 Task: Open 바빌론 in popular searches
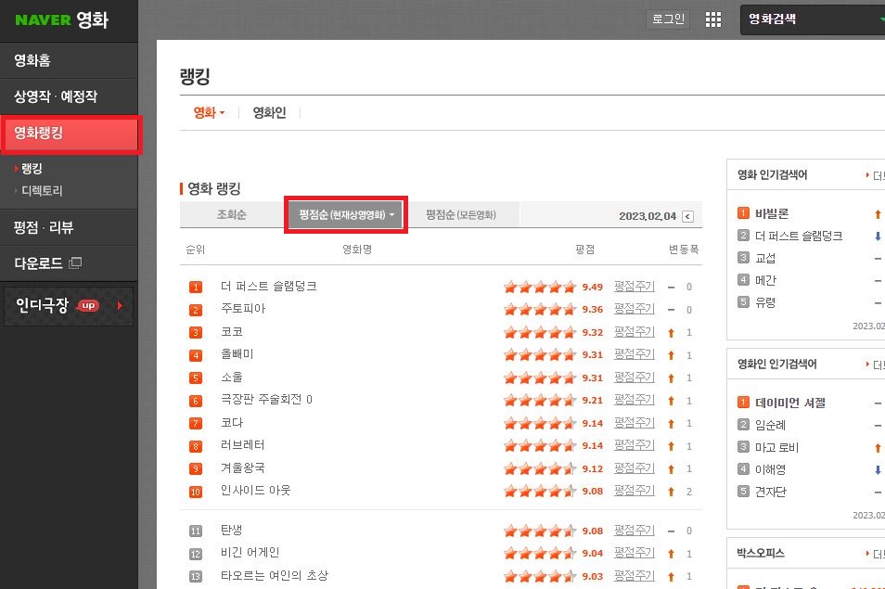click(x=772, y=214)
